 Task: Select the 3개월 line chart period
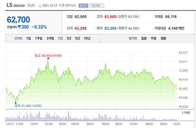(x=50, y=38)
